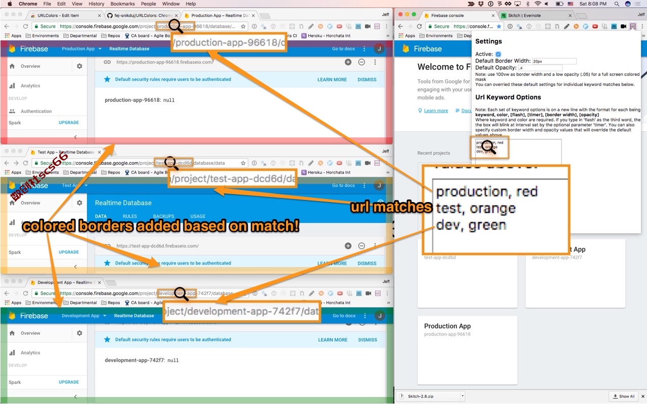
Task: Click DISMISS in the Development App window
Action: click(x=367, y=340)
